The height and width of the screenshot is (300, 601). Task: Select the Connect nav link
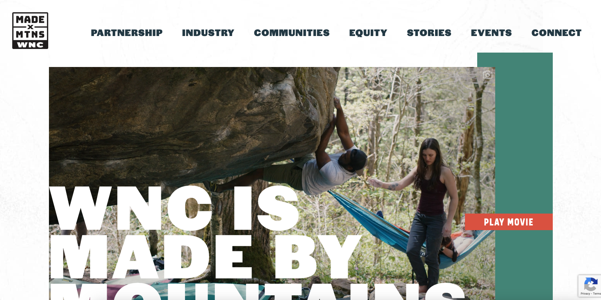click(556, 33)
